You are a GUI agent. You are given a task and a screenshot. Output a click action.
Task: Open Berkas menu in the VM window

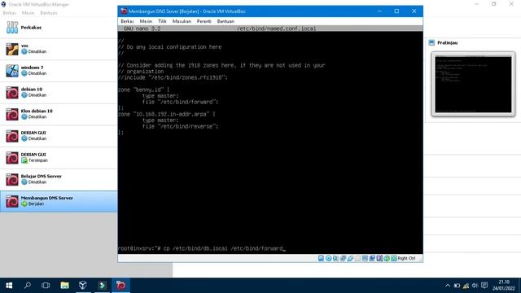(127, 21)
